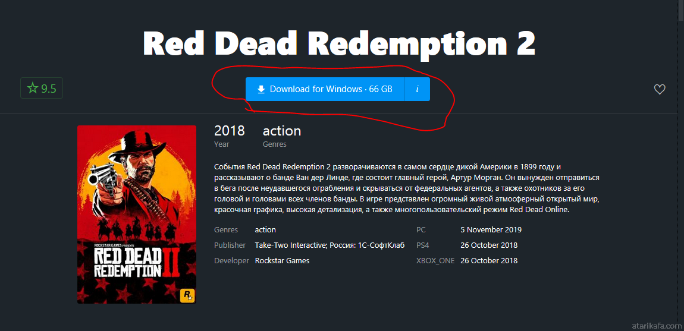Click the Publisher label in details

coord(230,245)
